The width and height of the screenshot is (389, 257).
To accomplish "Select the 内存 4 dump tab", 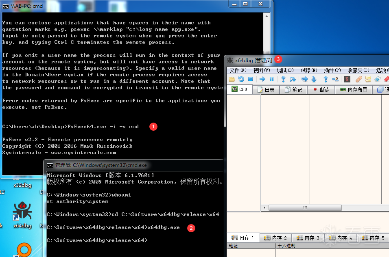I will click(341, 238).
